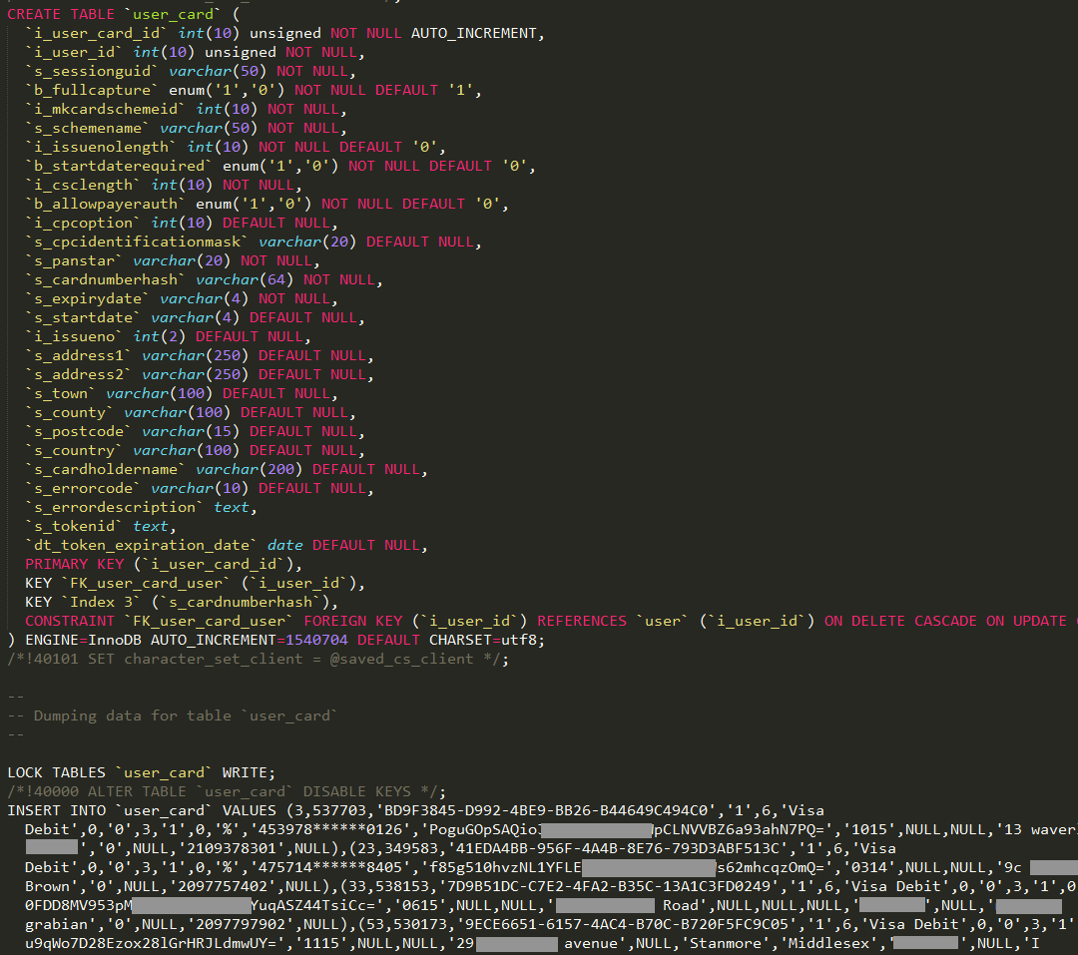Click the `i_issuenolength` column line
Screen dimensions: 1078x955
tap(236, 147)
